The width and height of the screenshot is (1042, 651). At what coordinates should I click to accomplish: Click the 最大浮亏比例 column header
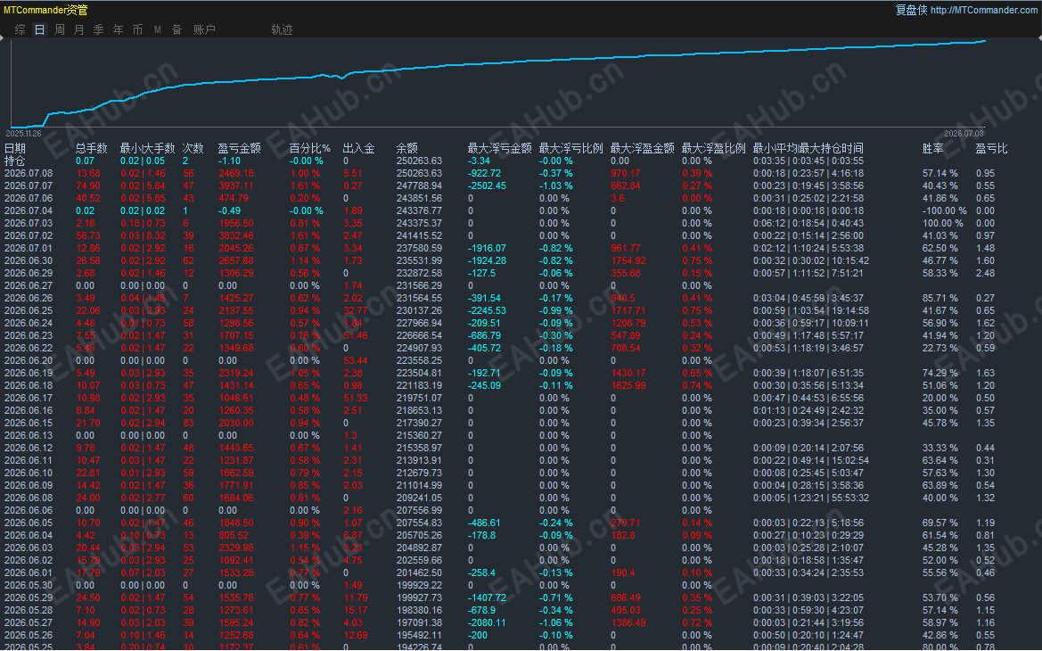click(x=570, y=148)
